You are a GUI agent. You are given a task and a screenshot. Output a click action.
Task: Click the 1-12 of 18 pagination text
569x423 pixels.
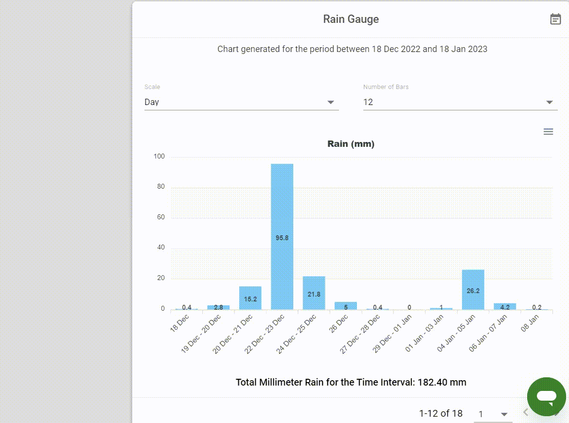coord(441,413)
